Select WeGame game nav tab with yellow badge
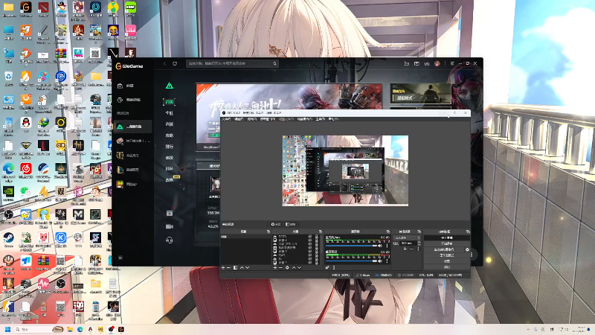The height and width of the screenshot is (335, 595). [x=170, y=179]
